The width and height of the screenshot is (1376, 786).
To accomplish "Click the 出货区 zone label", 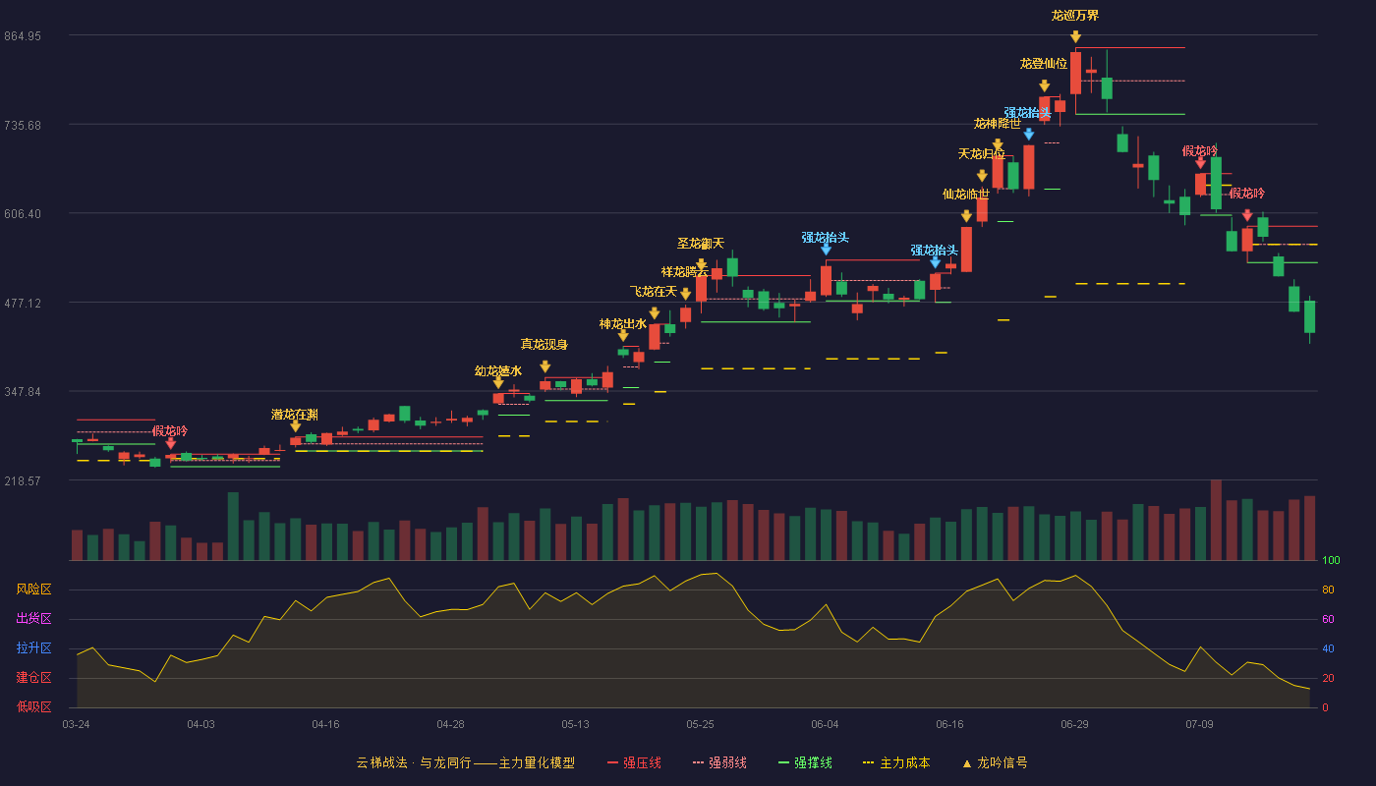I will tap(34, 619).
